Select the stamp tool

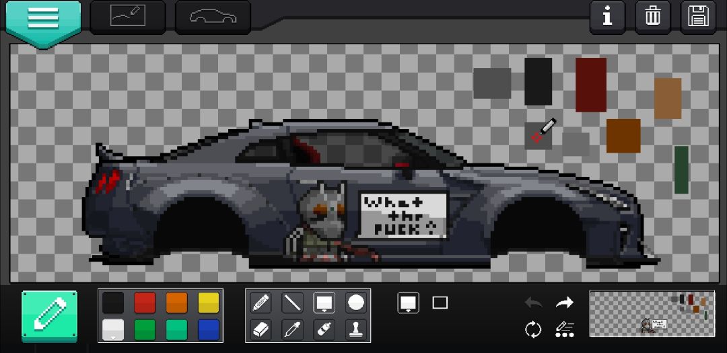point(356,330)
